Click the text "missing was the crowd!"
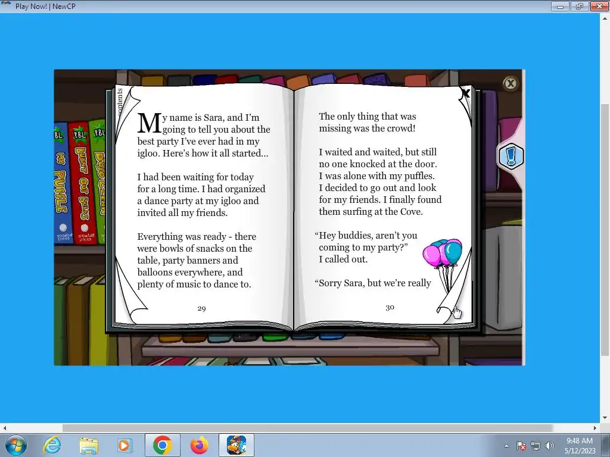Screen dimensions: 610x457 (367, 129)
